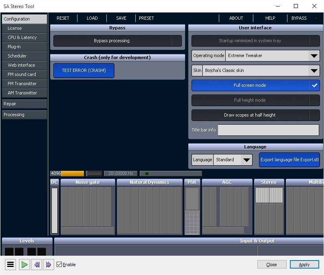
Task: Click the Noise gate meter panel
Action: [88, 207]
